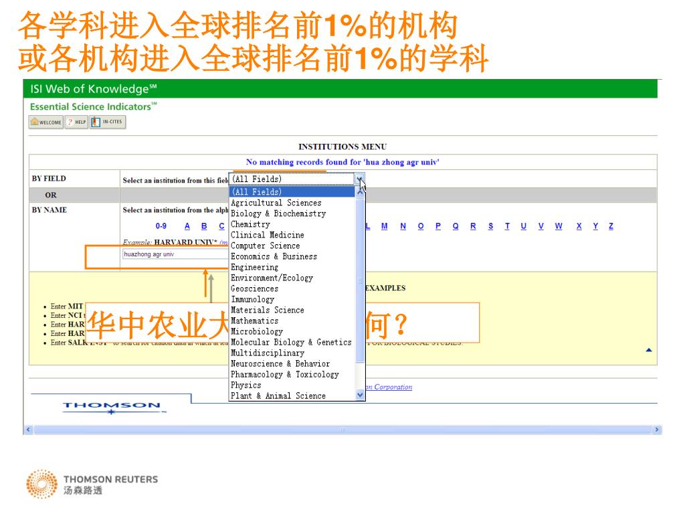Viewport: 685px width, 514px height.
Task: Pick Computer Science from dropdown
Action: coord(265,246)
